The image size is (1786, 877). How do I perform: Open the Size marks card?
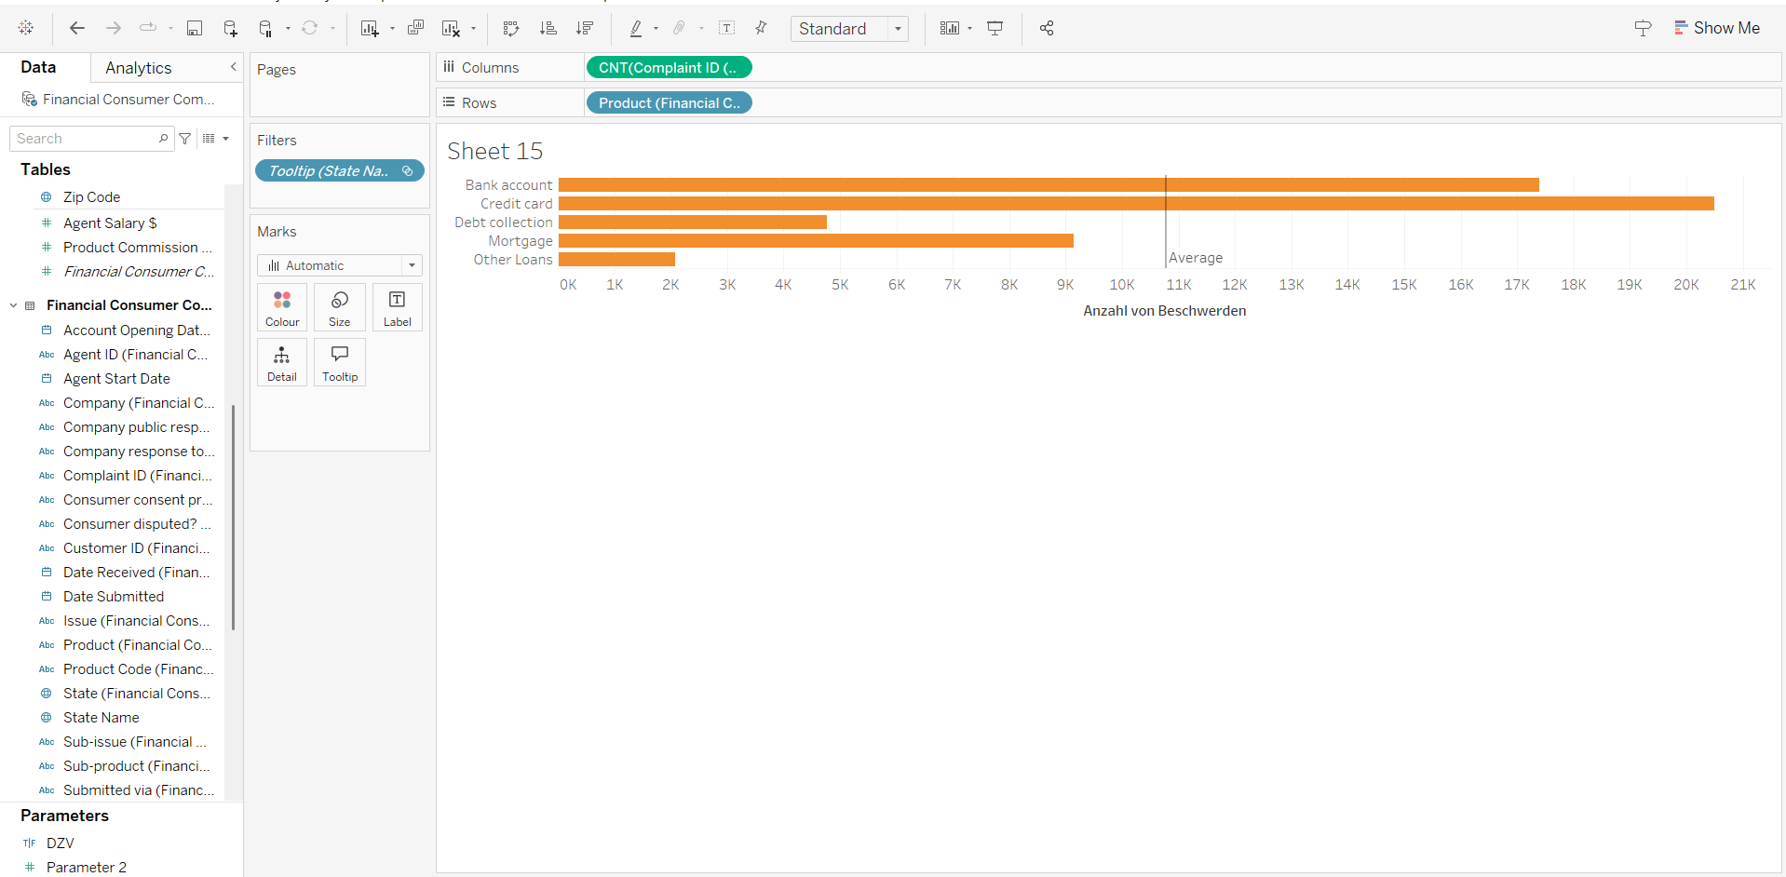click(x=340, y=308)
